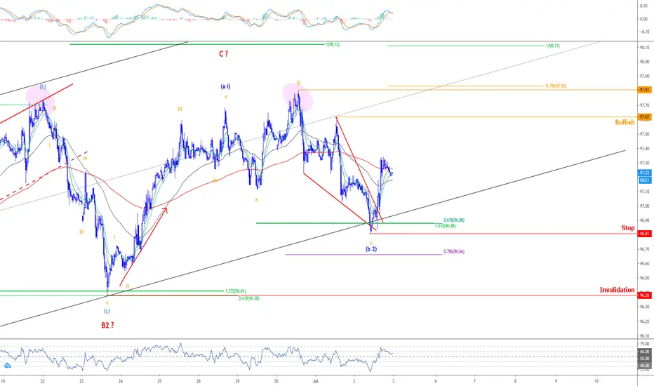Select the 'Bullish' text label
Image resolution: width=654 pixels, height=386 pixels.
(625, 122)
